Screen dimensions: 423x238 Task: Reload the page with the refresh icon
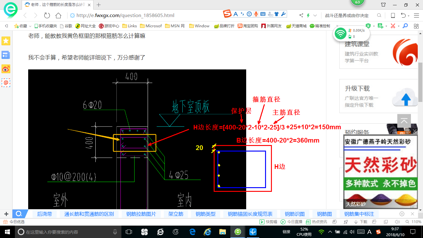click(47, 15)
